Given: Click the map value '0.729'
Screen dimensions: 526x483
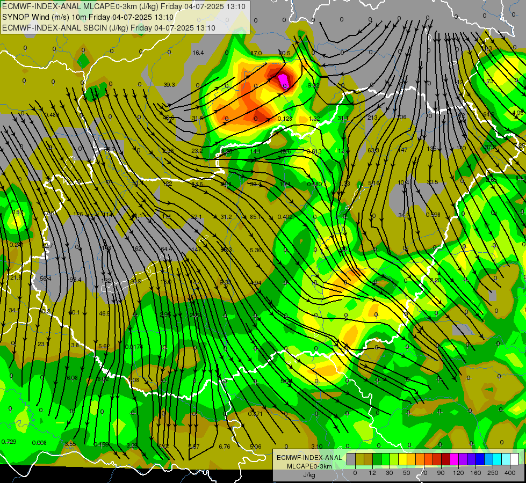Looking at the screenshot, I should tap(9, 442).
